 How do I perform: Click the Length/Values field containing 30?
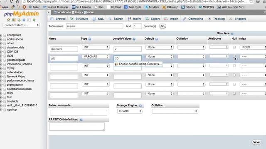128,58
